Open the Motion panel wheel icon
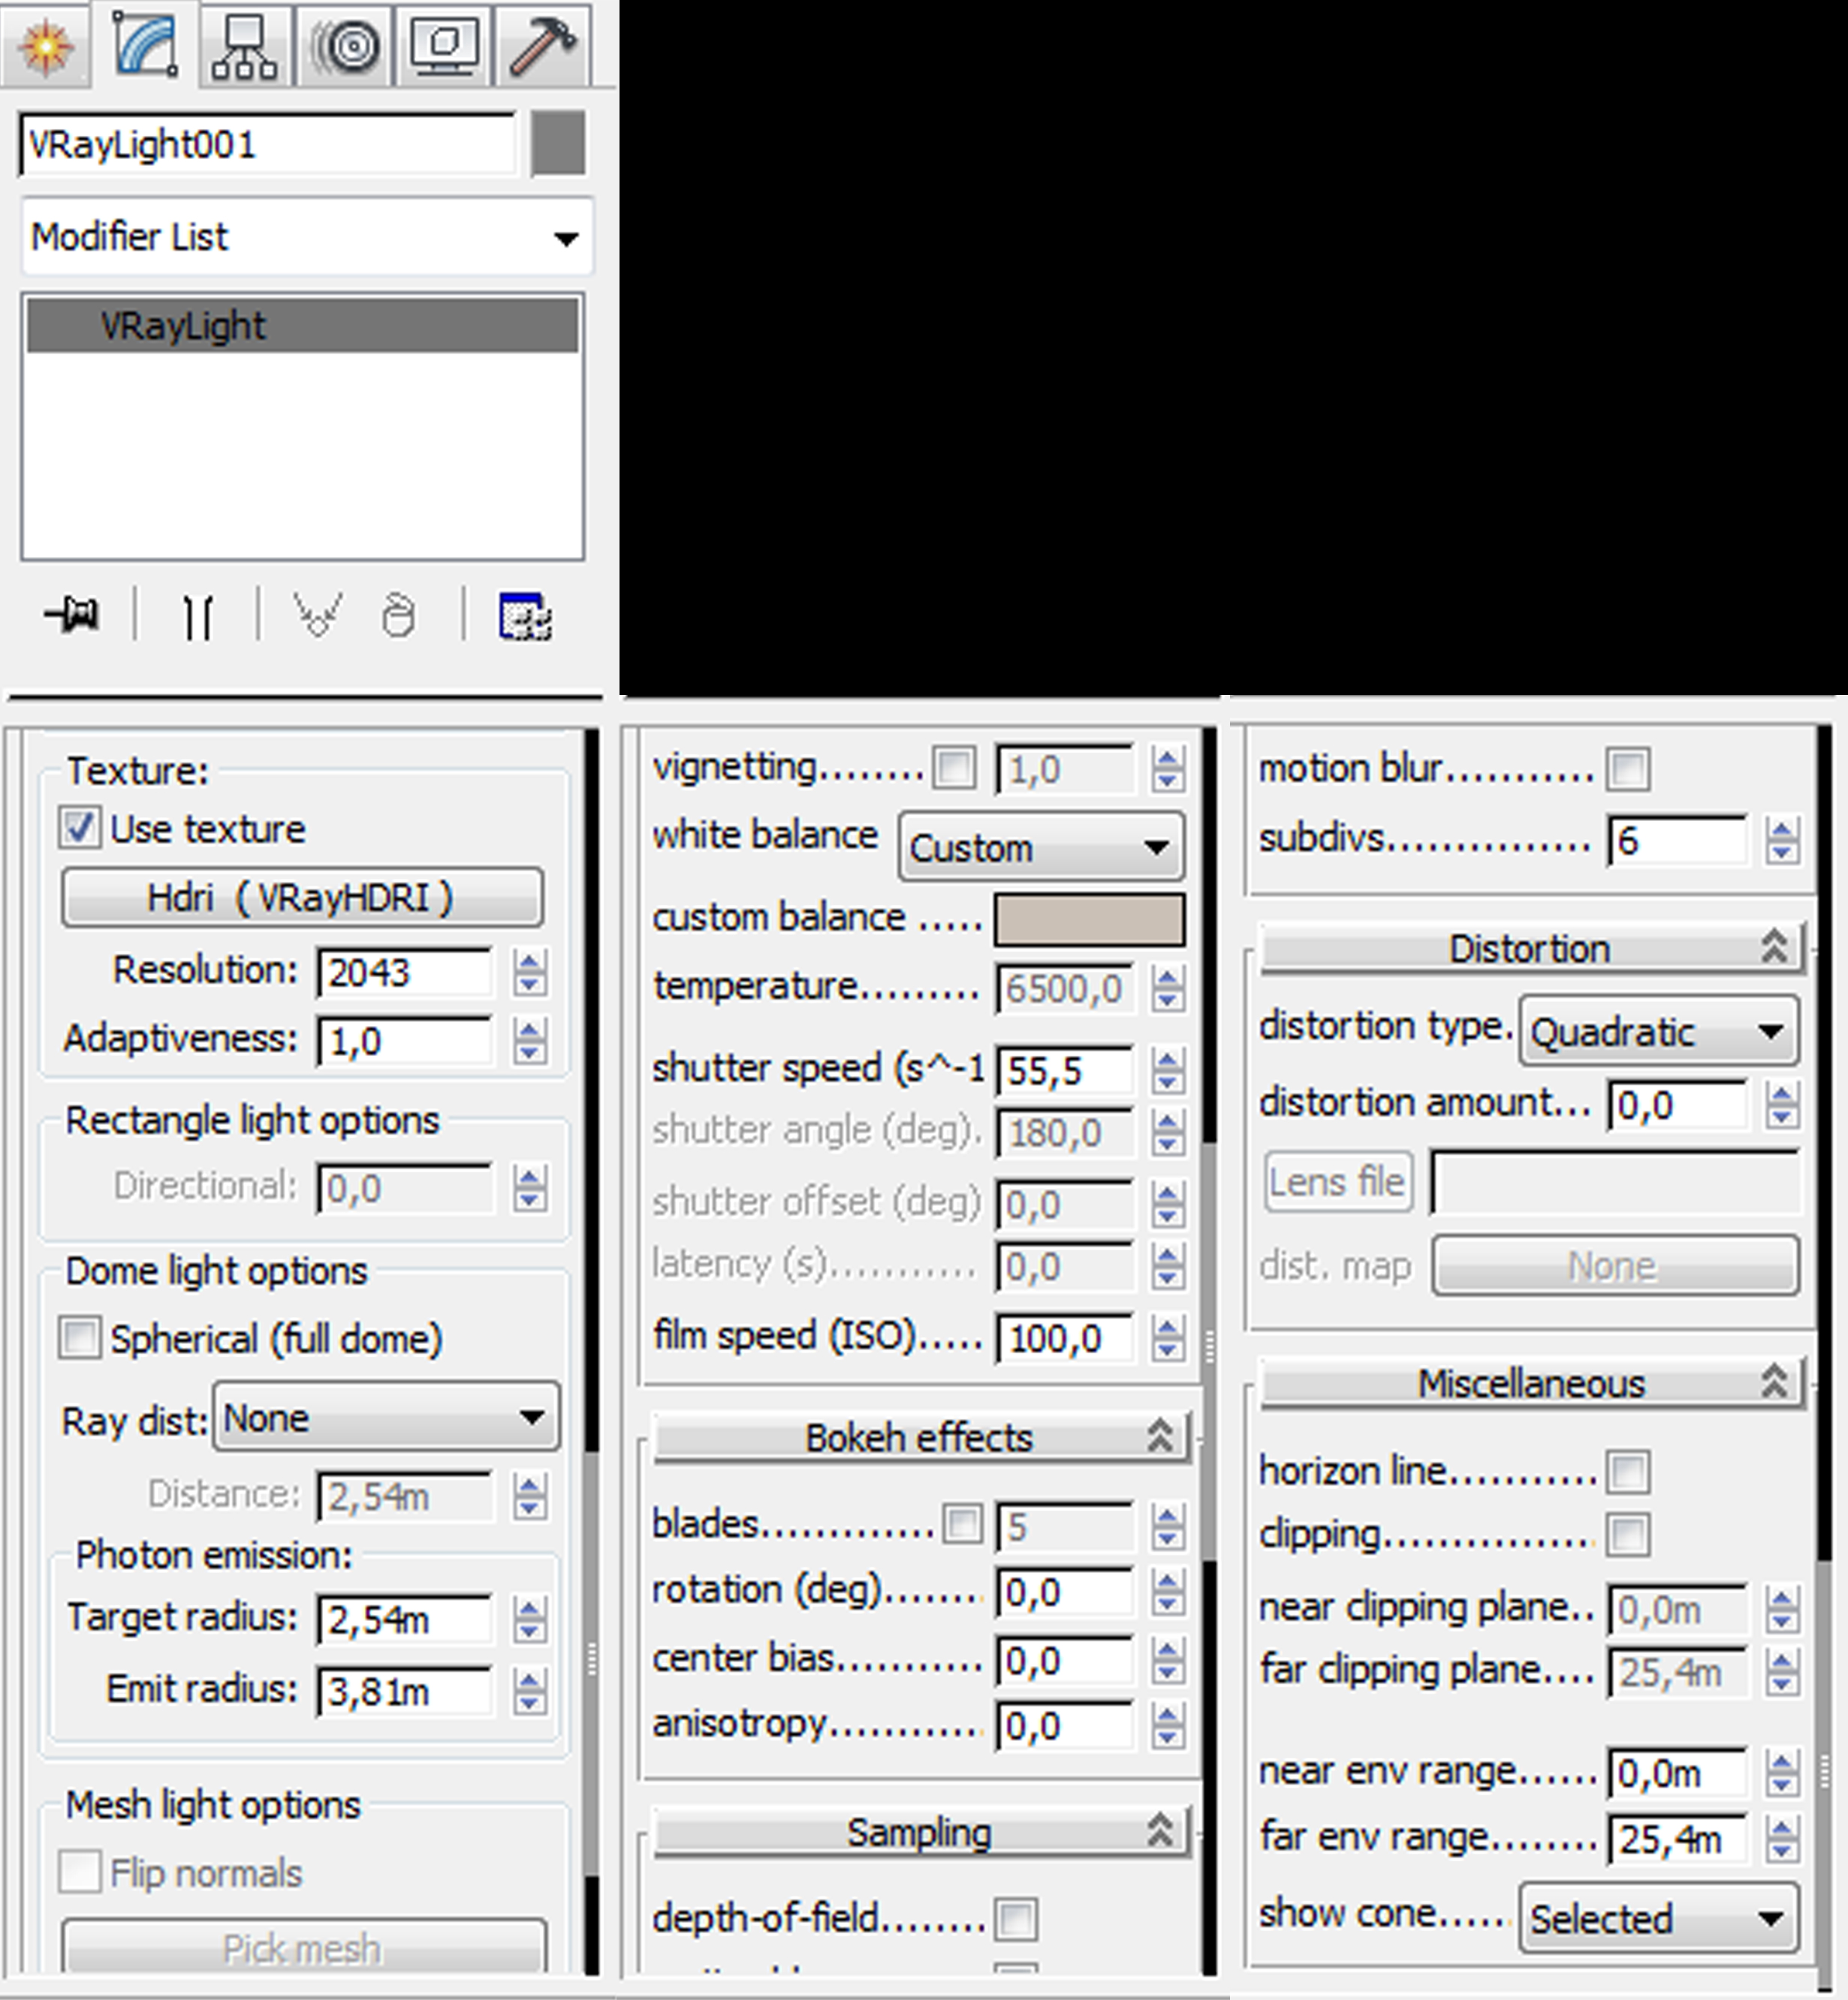The image size is (1848, 2000). [x=345, y=45]
